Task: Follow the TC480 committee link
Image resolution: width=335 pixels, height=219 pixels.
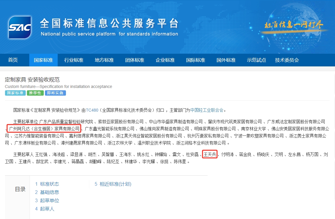Action: click(92, 110)
